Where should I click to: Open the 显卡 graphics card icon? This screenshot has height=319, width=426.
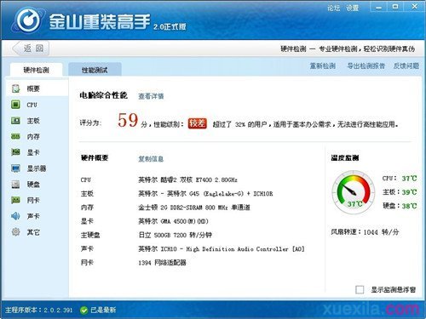15,152
